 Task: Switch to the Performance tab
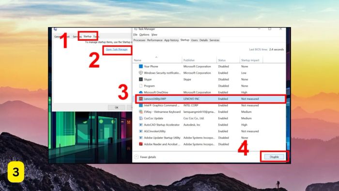(154, 40)
